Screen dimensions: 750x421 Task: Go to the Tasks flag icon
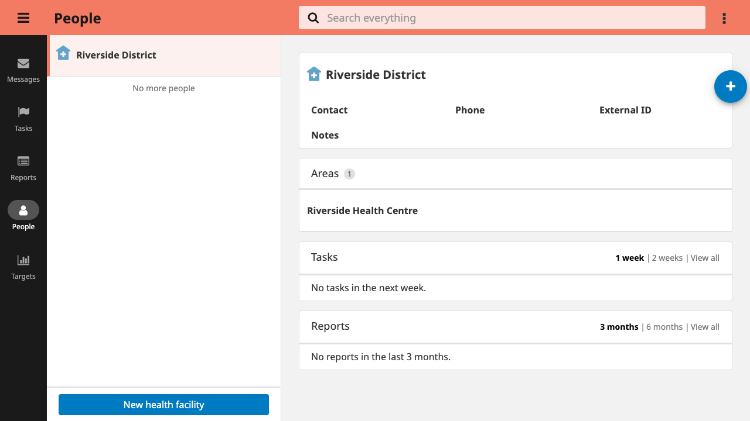coord(23,112)
